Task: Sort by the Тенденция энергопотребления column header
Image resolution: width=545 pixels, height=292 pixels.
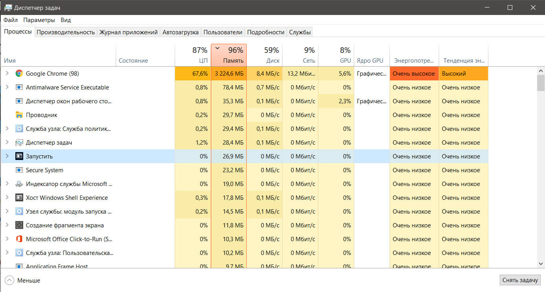Action: (x=464, y=55)
